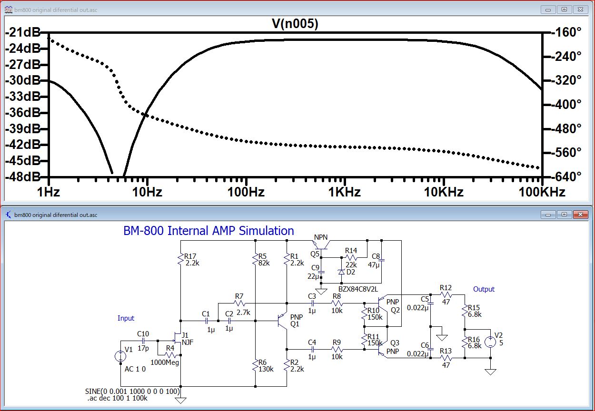Select resistor R13 47
Image resolution: width=595 pixels, height=411 pixels.
point(446,358)
